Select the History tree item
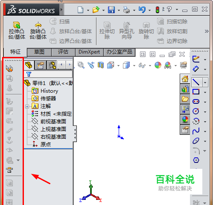 tap(45, 91)
